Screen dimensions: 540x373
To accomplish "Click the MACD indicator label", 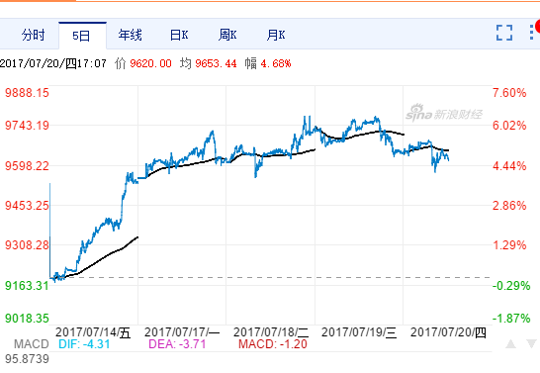I will (32, 344).
